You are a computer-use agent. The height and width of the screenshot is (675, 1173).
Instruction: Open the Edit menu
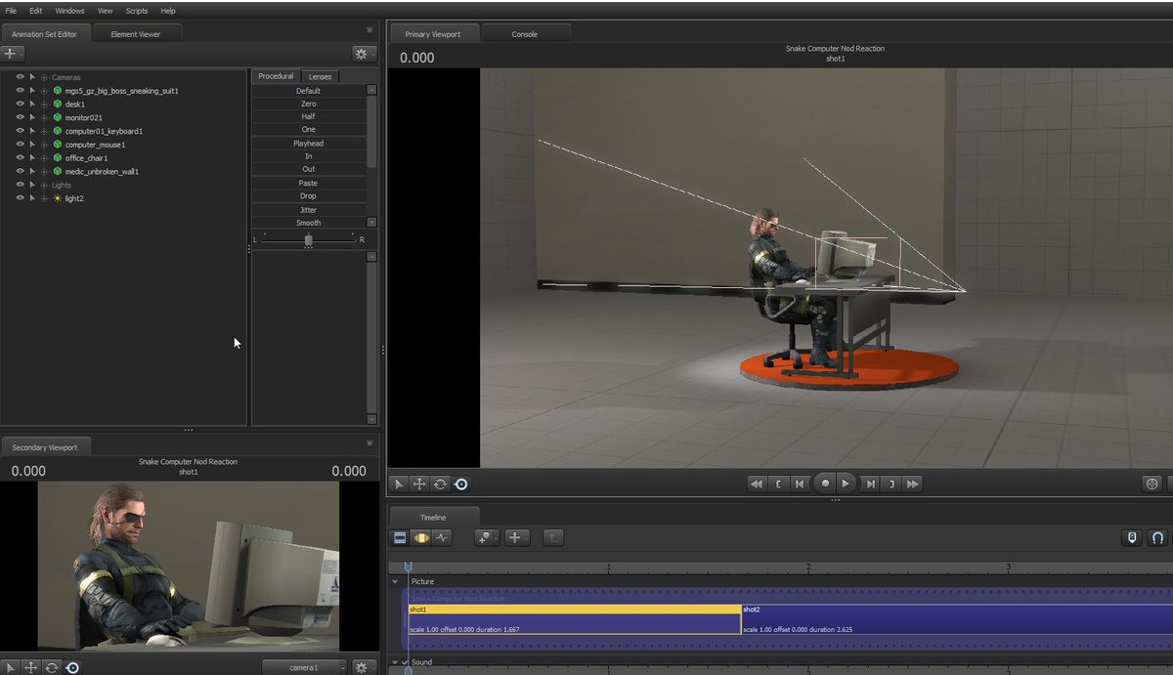pos(35,11)
